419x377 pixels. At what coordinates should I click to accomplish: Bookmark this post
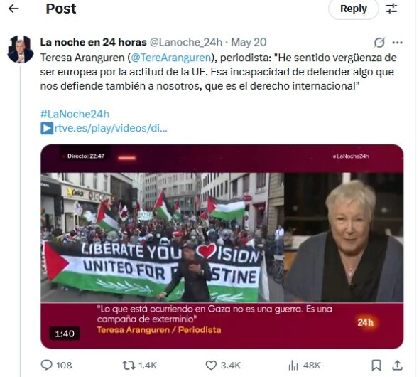point(376,365)
